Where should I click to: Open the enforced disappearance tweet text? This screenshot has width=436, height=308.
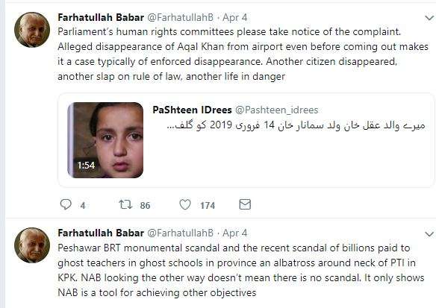pos(243,54)
